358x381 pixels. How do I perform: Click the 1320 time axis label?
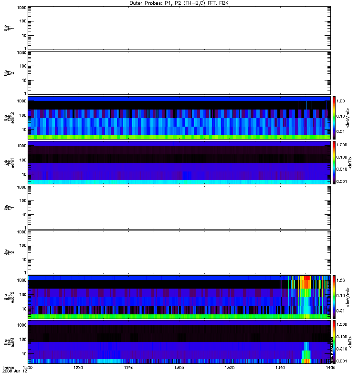[230, 368]
